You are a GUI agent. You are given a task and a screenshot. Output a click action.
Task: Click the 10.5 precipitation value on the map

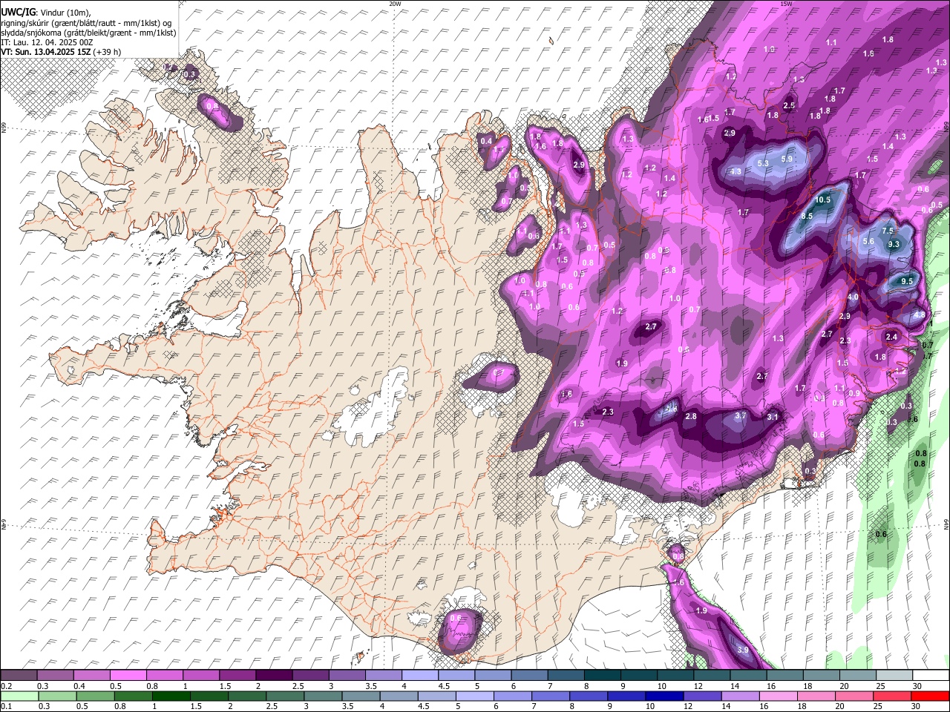pos(823,200)
